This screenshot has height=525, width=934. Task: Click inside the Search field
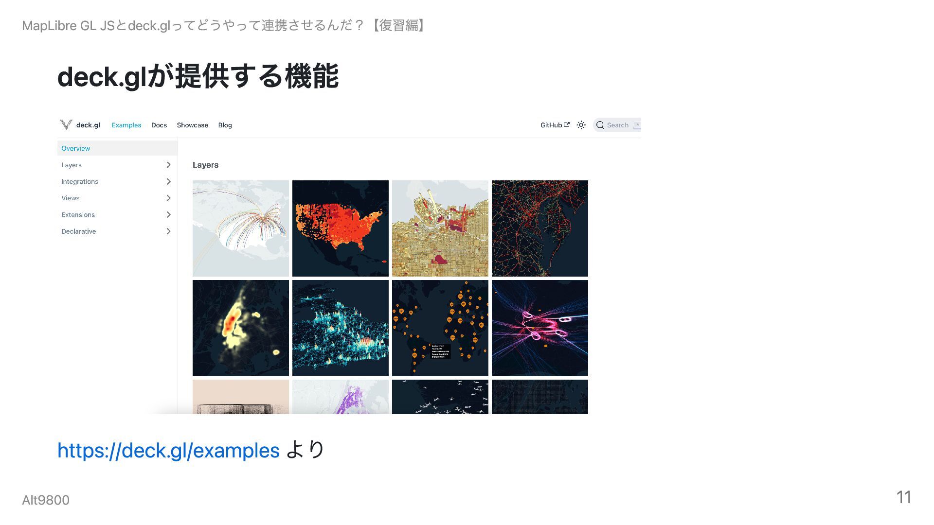point(617,125)
